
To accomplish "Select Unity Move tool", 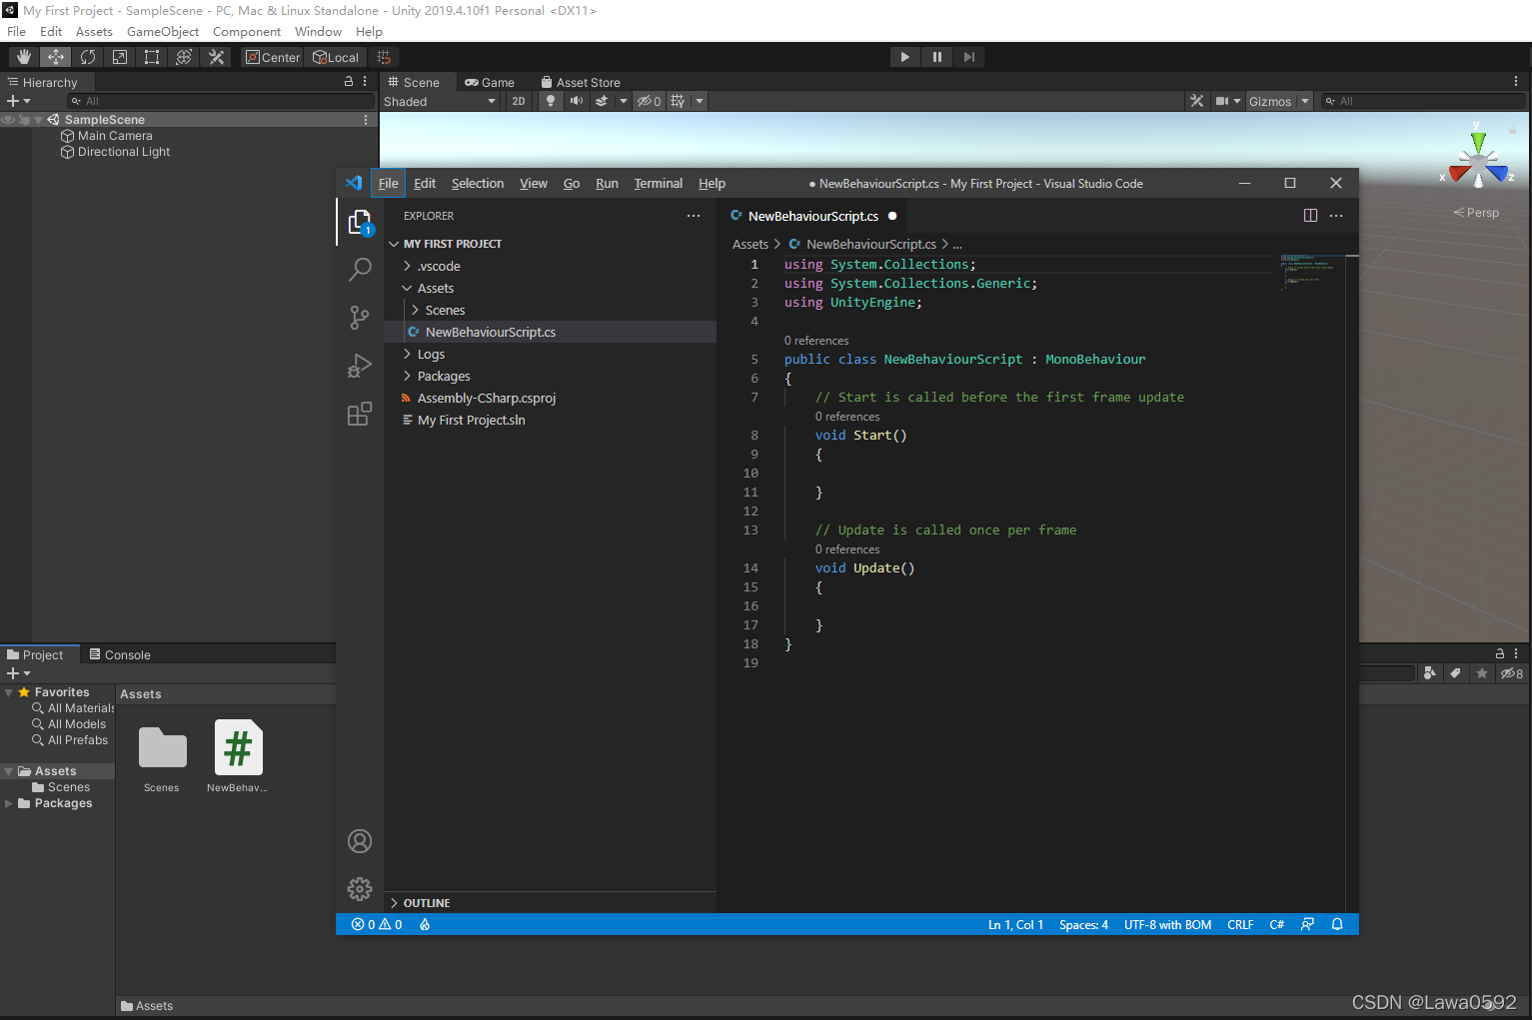I will (56, 57).
